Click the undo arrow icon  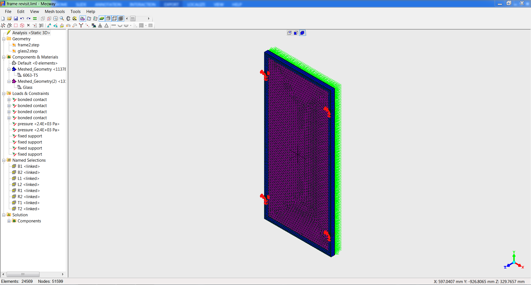point(22,18)
